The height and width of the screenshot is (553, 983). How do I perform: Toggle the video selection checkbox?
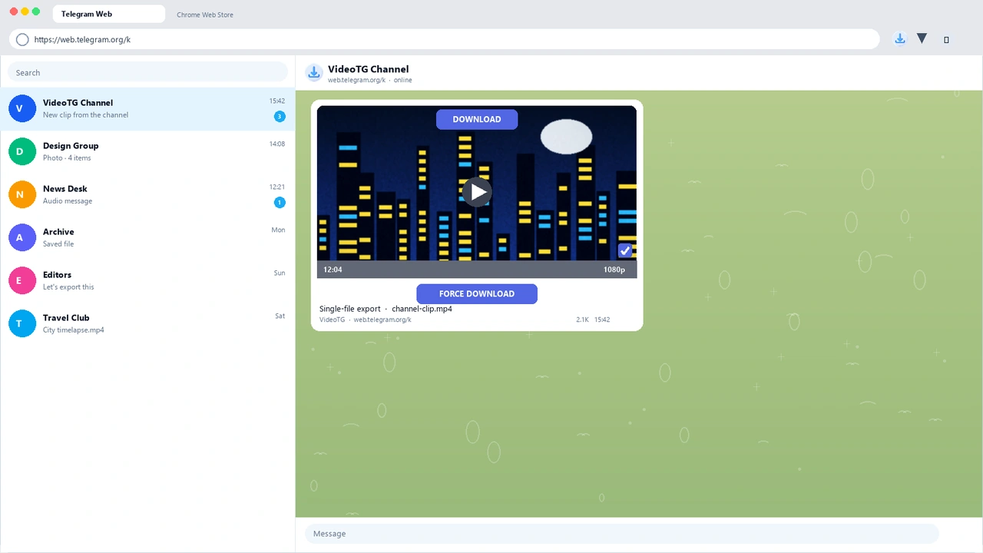625,250
